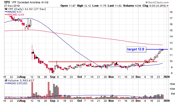Click the YPF ticker symbol heading
The image size is (179, 103).
click(x=7, y=2)
